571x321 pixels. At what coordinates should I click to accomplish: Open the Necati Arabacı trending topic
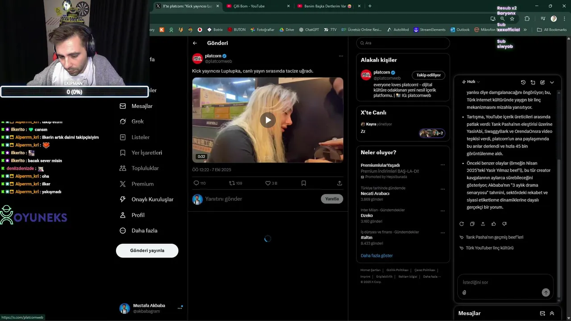click(x=375, y=193)
